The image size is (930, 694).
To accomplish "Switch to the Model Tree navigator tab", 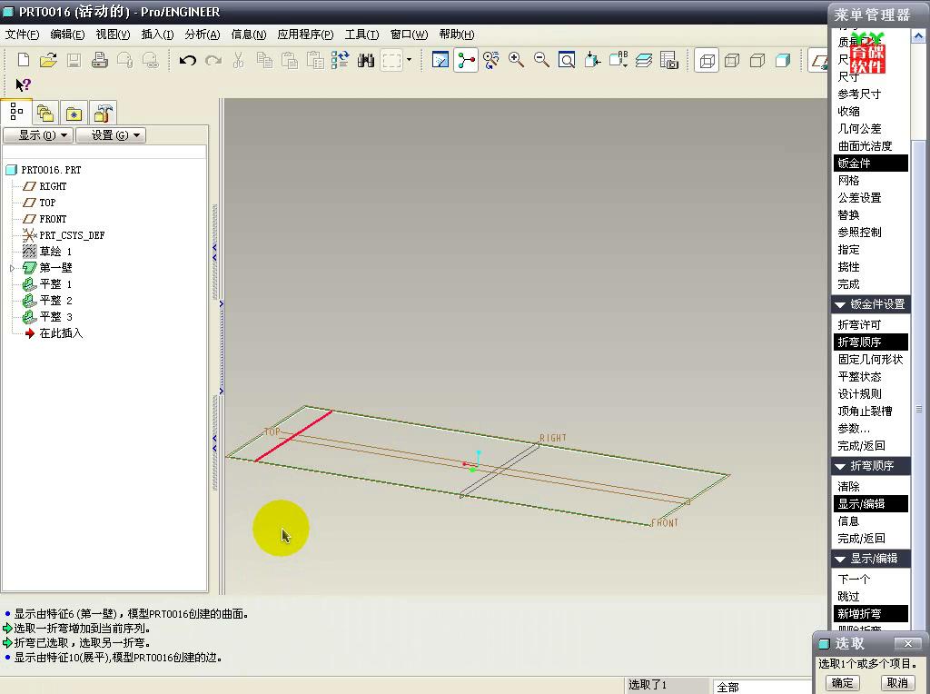I will click(x=16, y=112).
